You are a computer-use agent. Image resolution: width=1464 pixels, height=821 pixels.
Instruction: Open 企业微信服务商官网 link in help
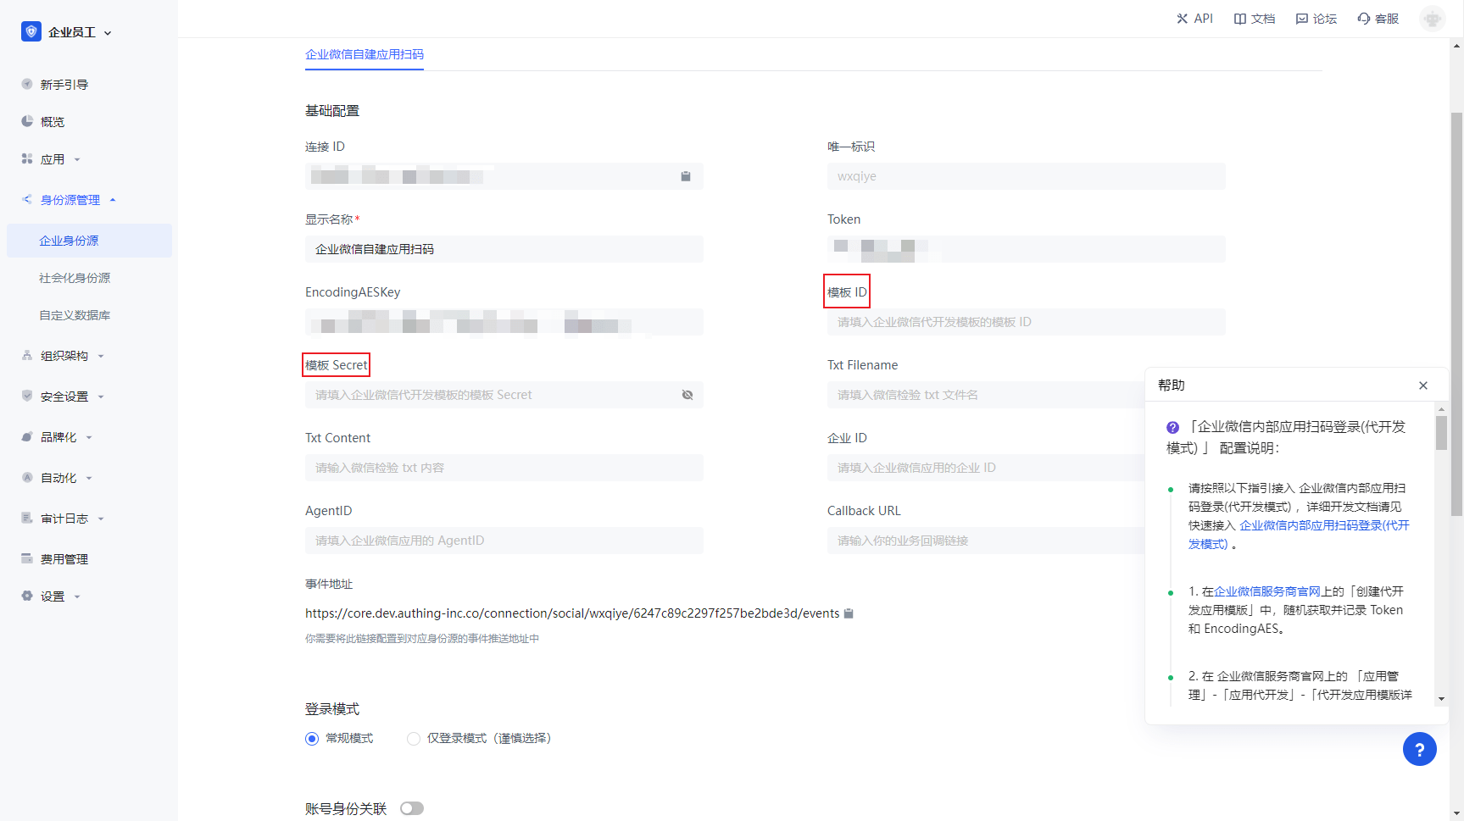click(1266, 591)
